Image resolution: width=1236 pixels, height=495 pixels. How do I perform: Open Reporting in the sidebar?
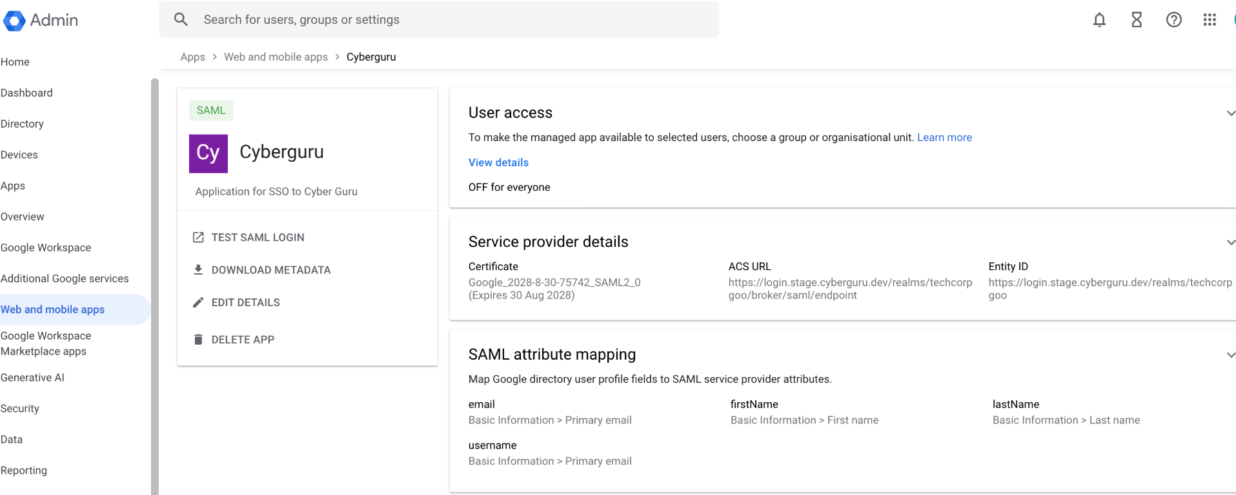(x=24, y=471)
